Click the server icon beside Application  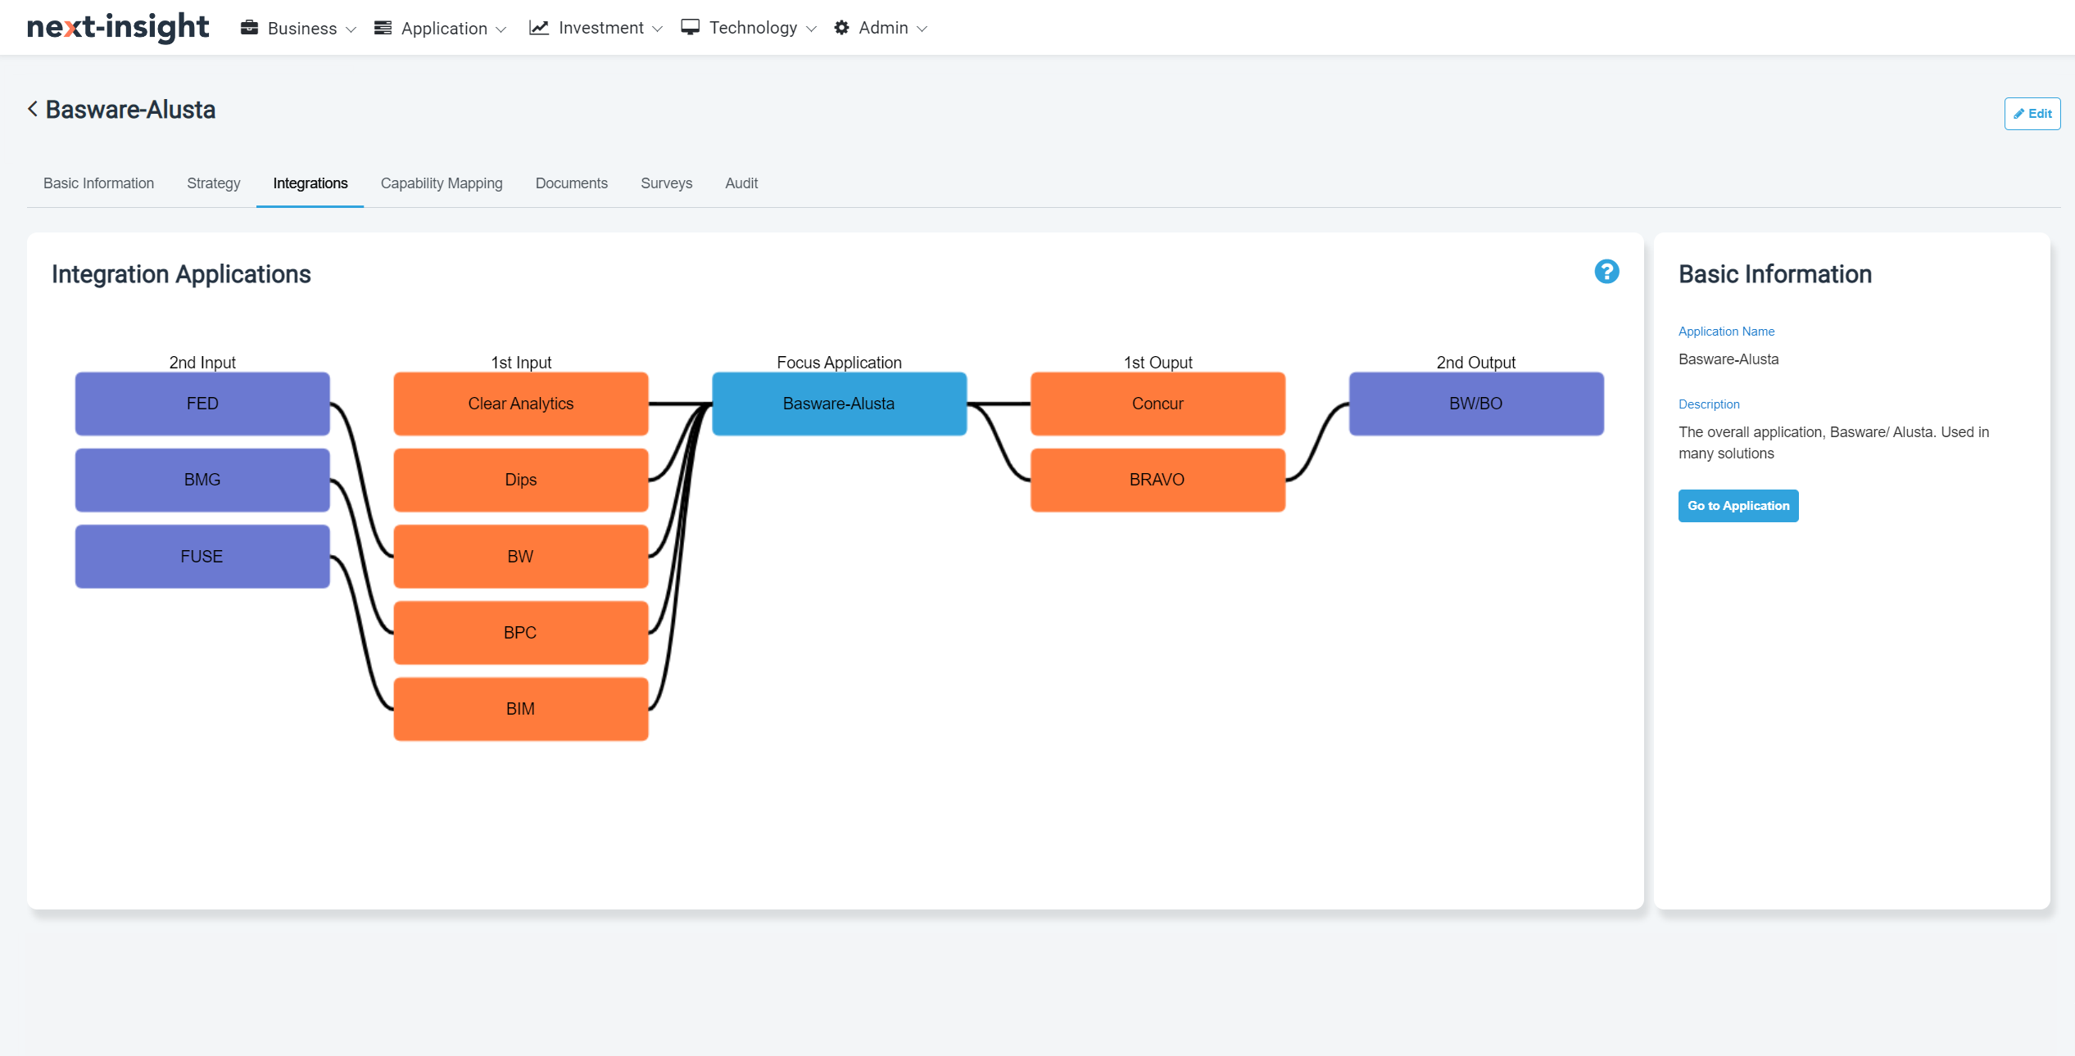click(x=383, y=28)
